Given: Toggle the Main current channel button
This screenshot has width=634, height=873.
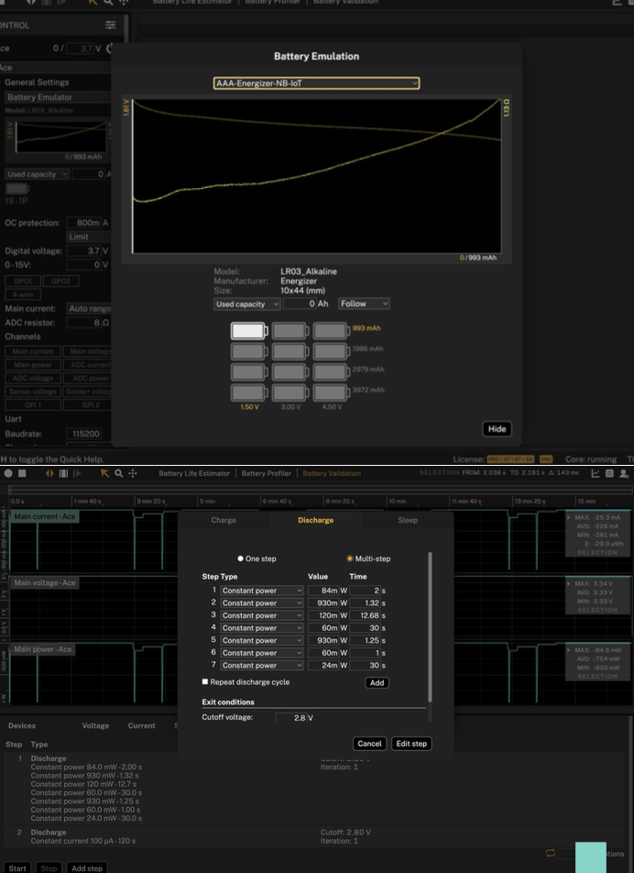Looking at the screenshot, I should (33, 351).
